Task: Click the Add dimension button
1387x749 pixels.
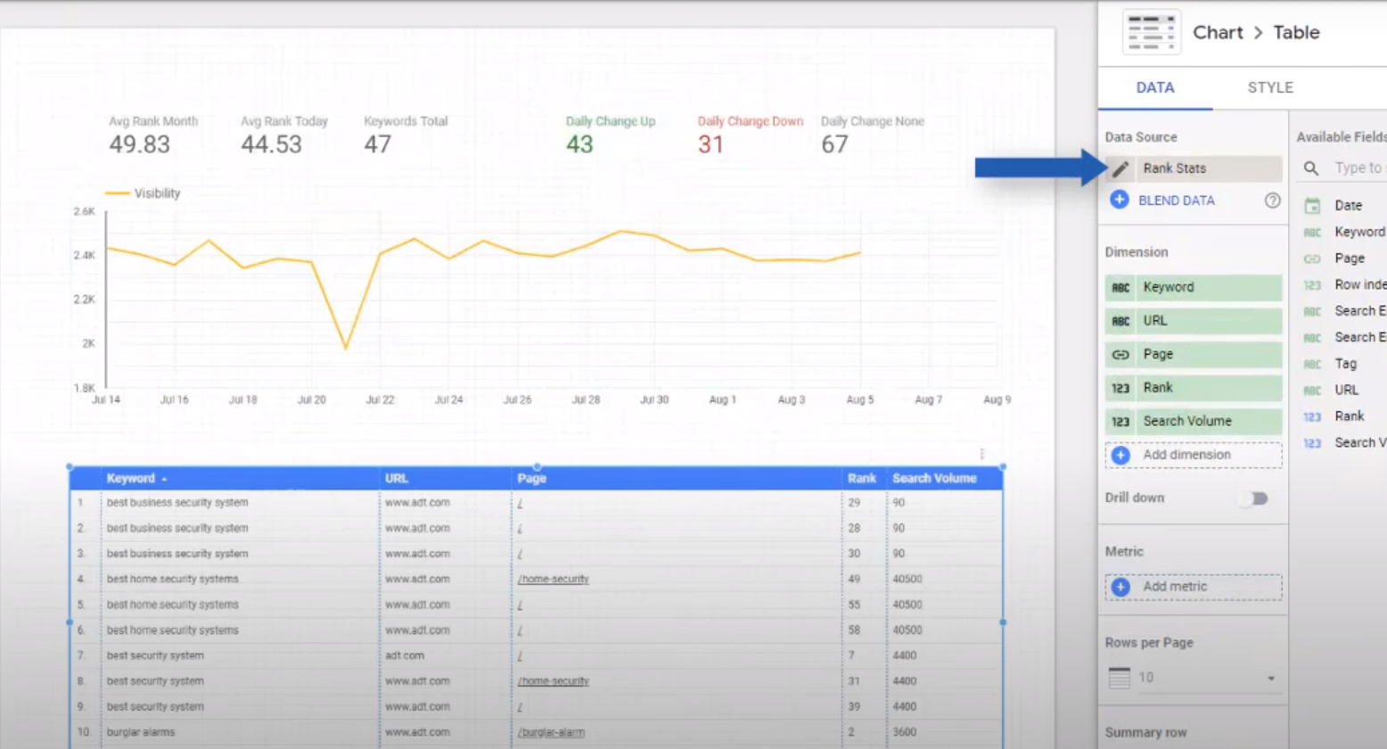Action: pos(1193,455)
